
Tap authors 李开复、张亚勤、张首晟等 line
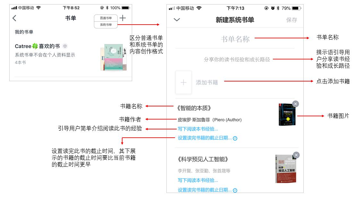(204, 171)
